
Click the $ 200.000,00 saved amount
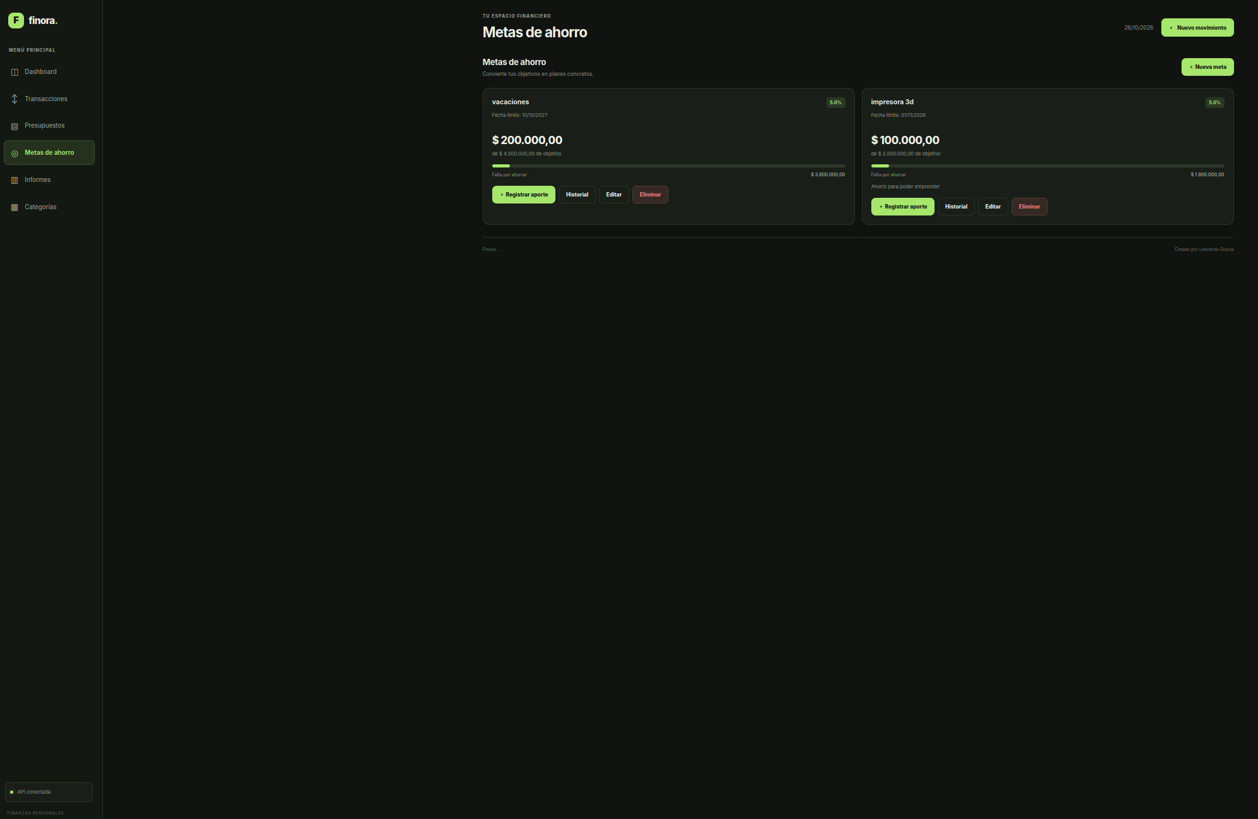click(527, 140)
